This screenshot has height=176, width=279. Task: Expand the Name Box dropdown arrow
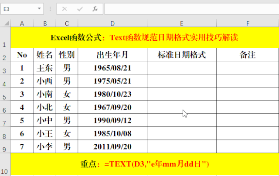point(40,9)
